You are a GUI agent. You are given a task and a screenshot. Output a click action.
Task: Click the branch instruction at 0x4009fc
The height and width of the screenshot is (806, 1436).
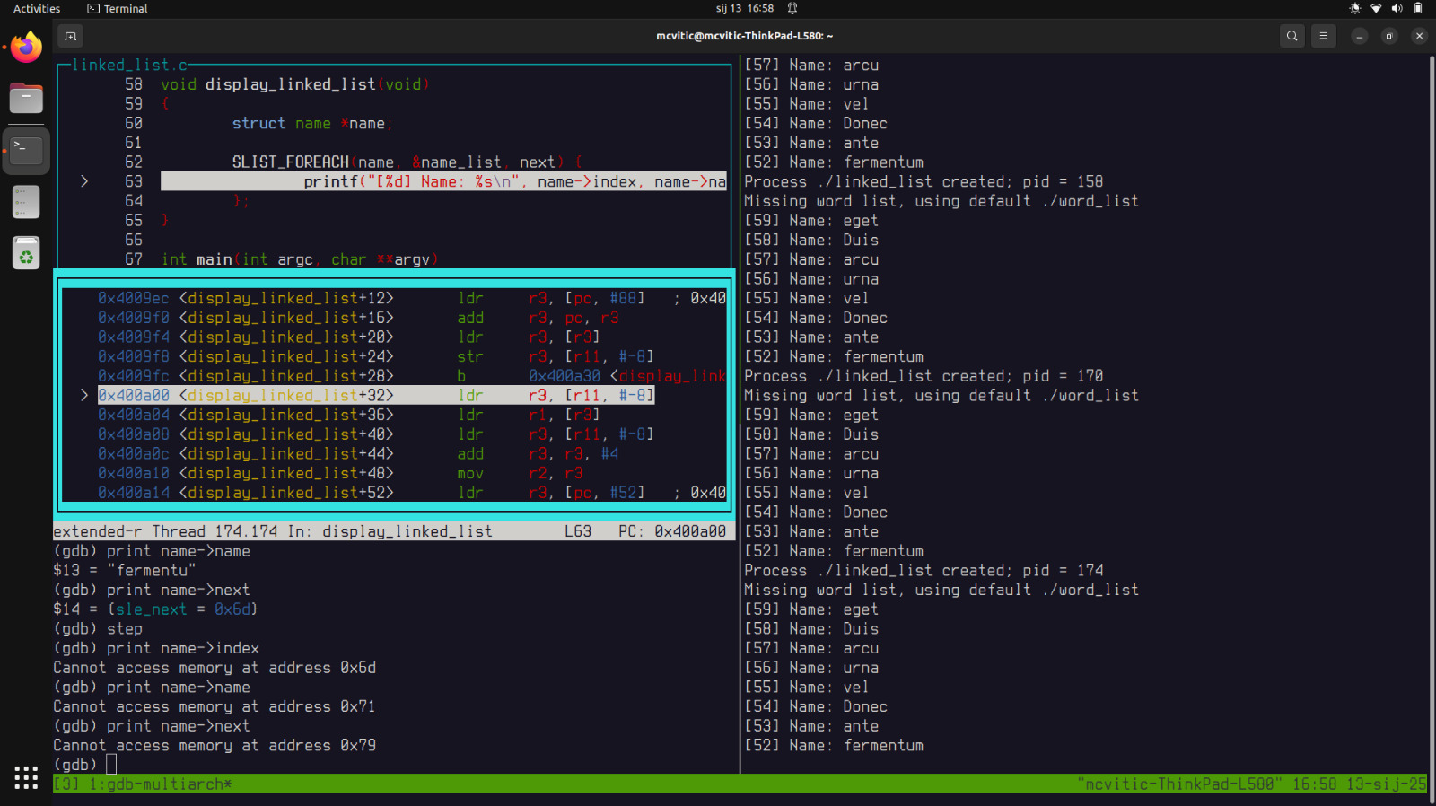pos(412,376)
